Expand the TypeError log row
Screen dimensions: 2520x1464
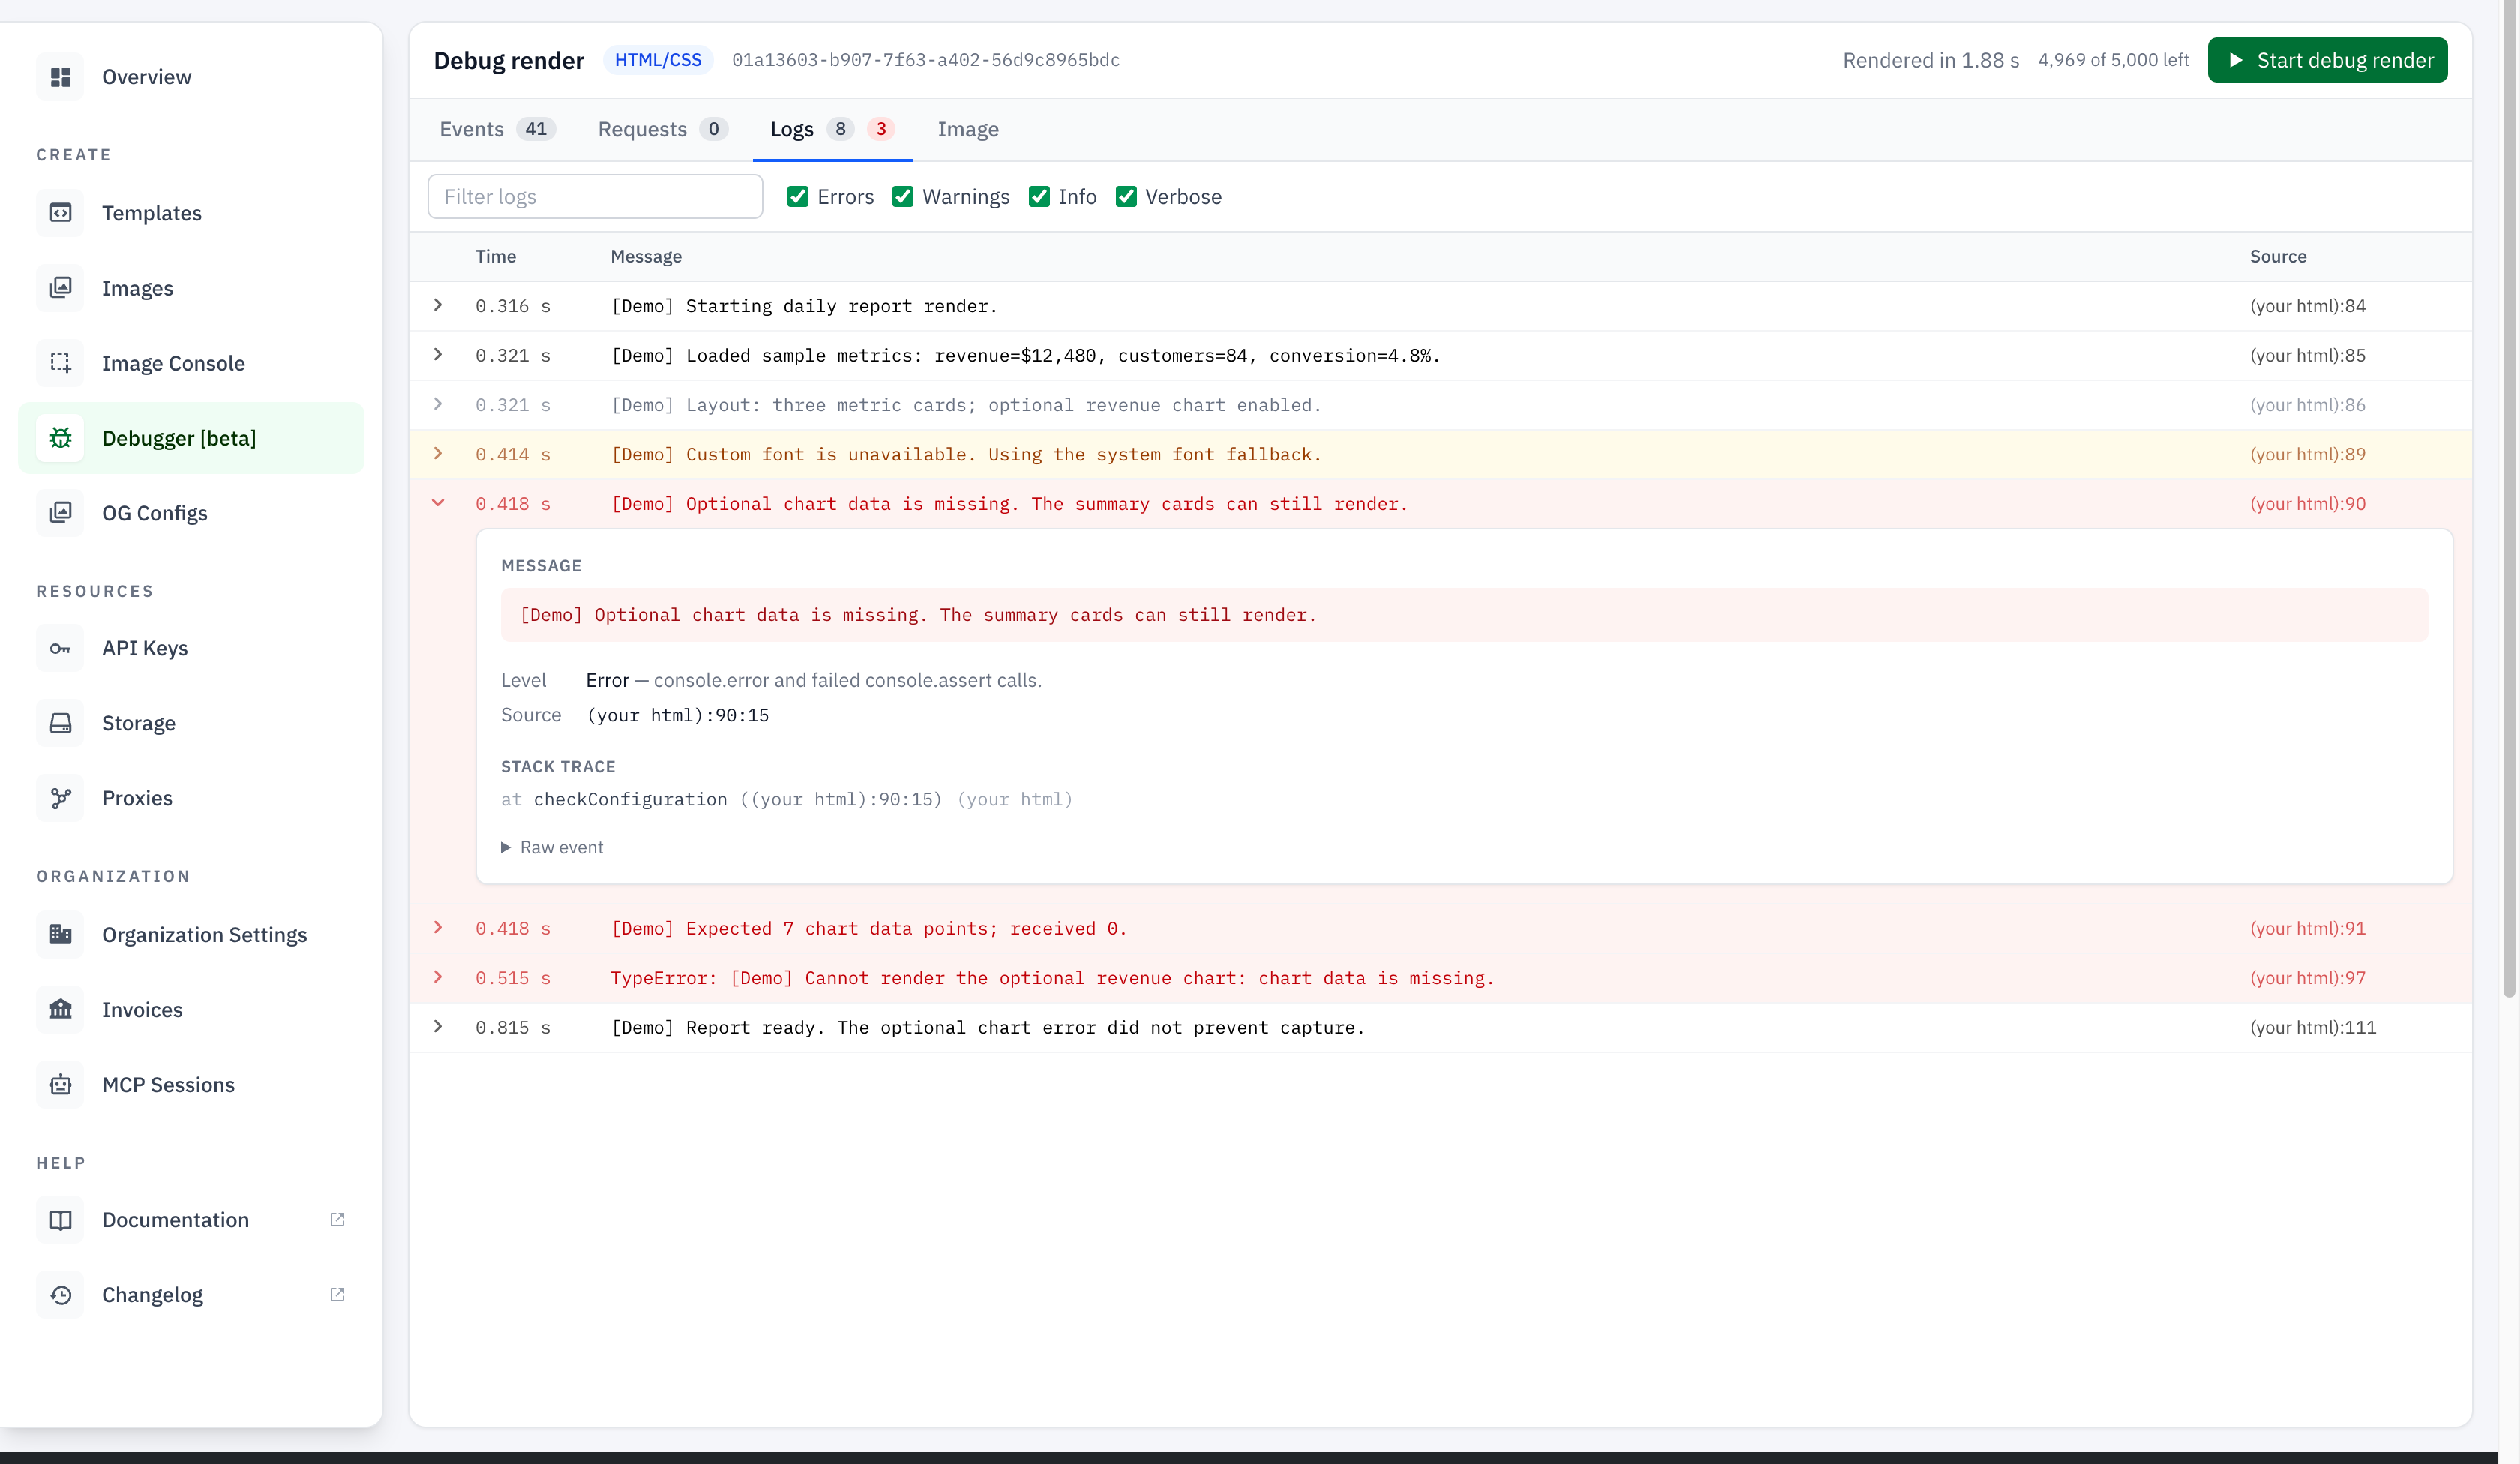[x=438, y=977]
